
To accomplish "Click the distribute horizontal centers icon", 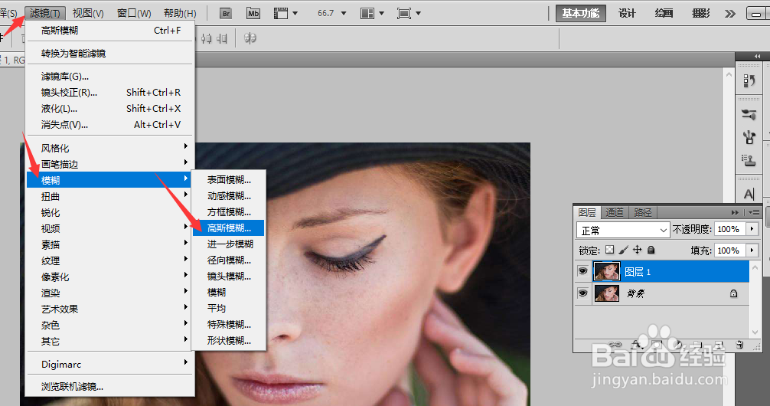I will pyautogui.click(x=206, y=38).
